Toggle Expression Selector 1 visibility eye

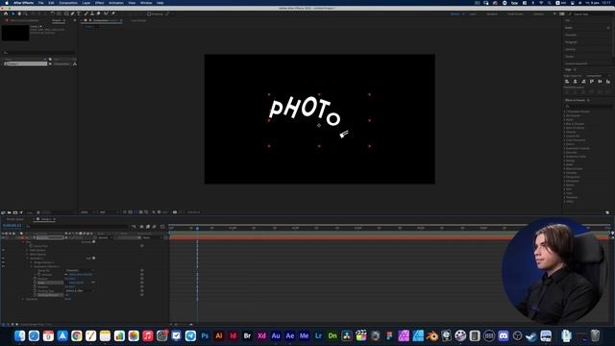point(3,266)
